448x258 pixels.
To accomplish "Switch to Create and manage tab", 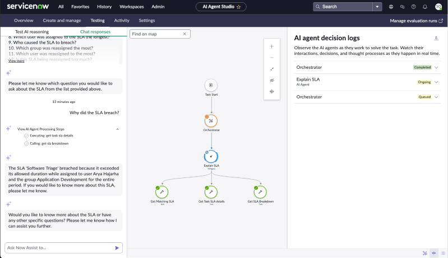I will 62,21.
